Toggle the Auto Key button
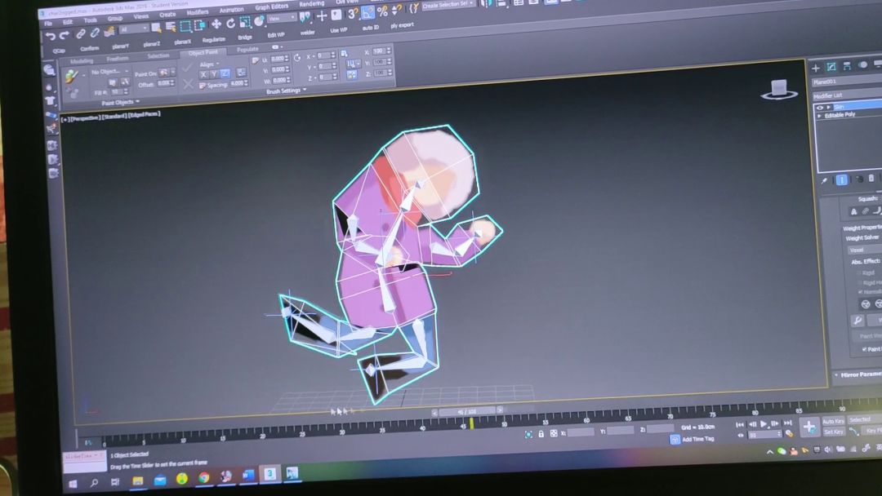The width and height of the screenshot is (882, 496). [833, 421]
